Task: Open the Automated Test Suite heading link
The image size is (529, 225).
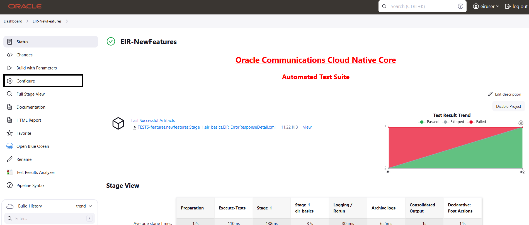Action: (316, 77)
